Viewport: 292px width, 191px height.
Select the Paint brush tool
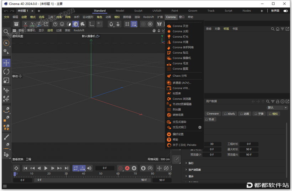6,137
